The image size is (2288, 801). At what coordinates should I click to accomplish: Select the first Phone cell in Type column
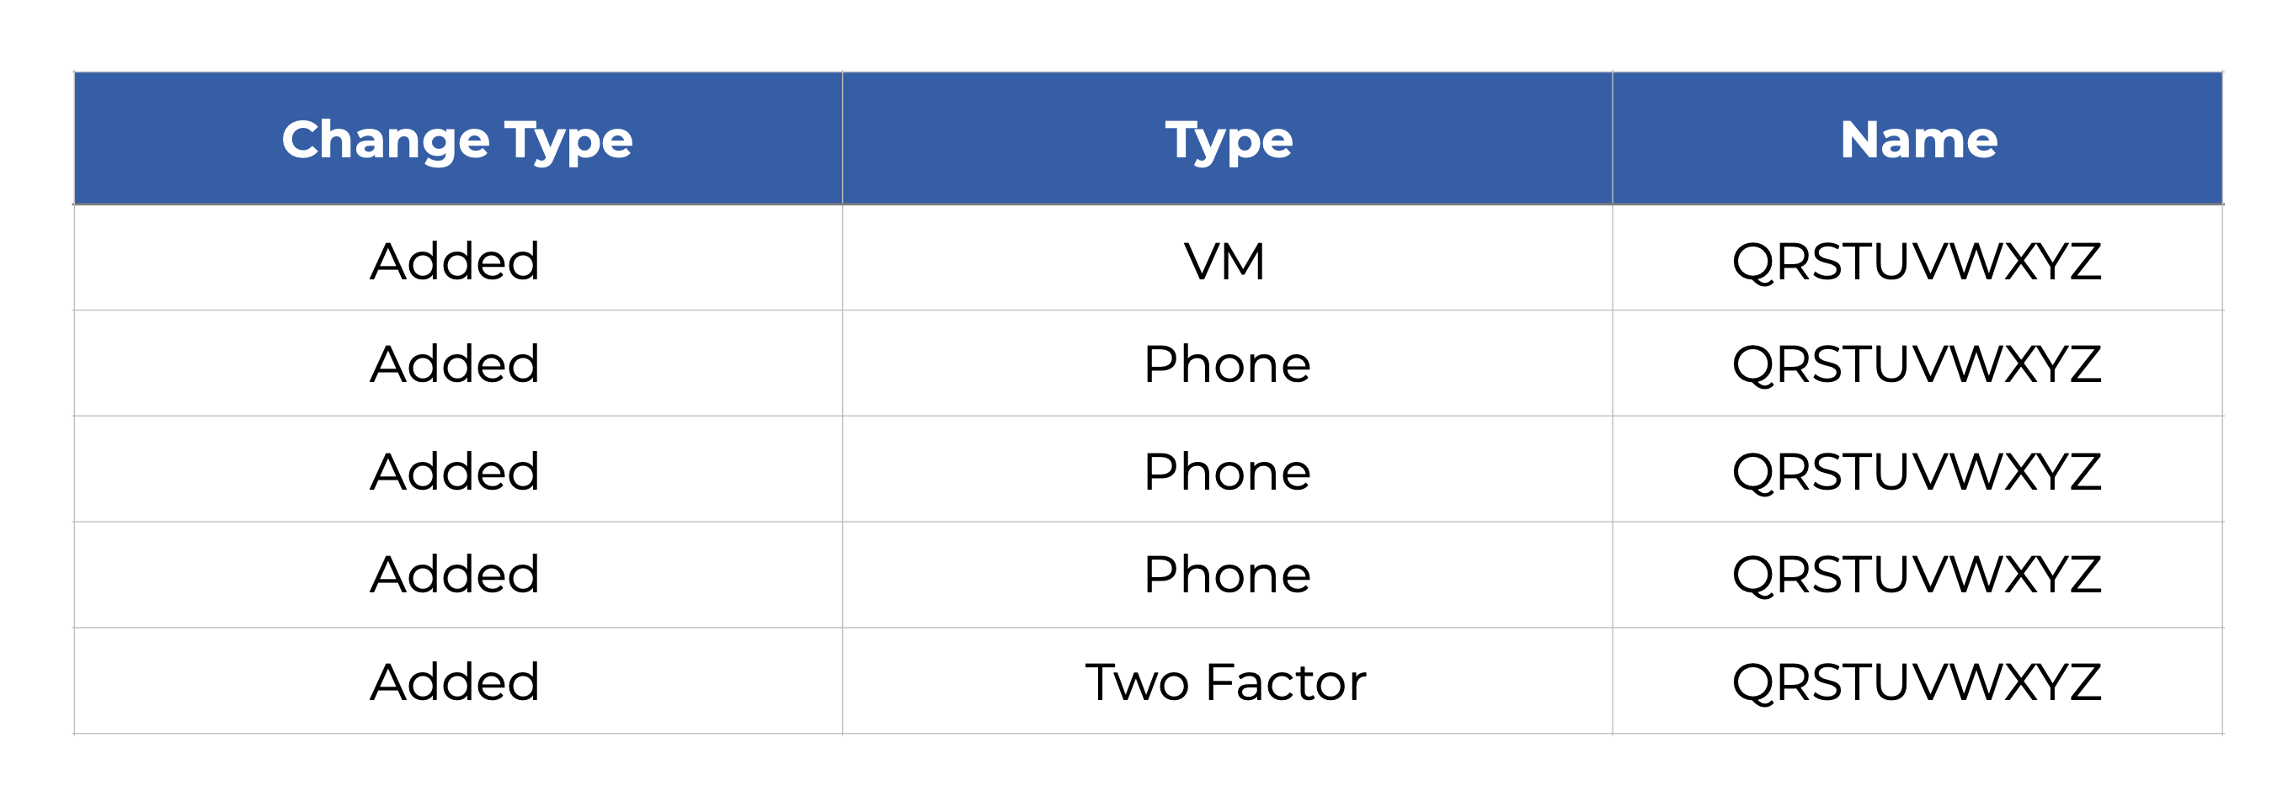click(x=1227, y=364)
